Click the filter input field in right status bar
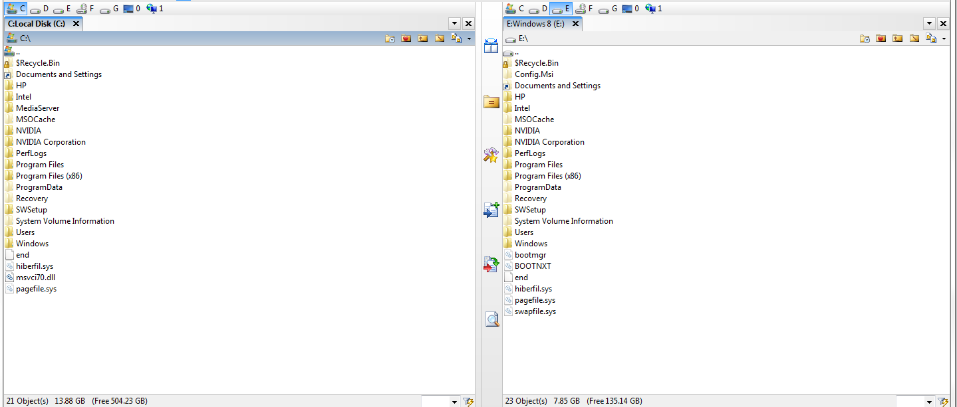 909,401
